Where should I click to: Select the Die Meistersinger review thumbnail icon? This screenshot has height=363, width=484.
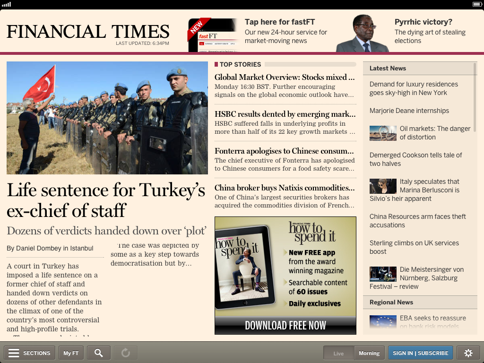click(383, 274)
